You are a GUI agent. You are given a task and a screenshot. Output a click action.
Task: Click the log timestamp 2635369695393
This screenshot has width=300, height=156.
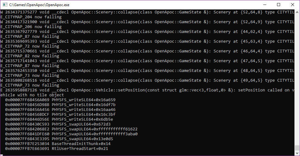(21, 41)
